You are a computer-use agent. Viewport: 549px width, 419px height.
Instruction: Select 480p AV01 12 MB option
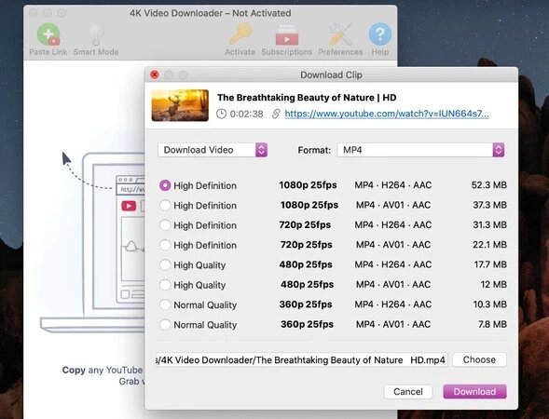[x=165, y=285]
